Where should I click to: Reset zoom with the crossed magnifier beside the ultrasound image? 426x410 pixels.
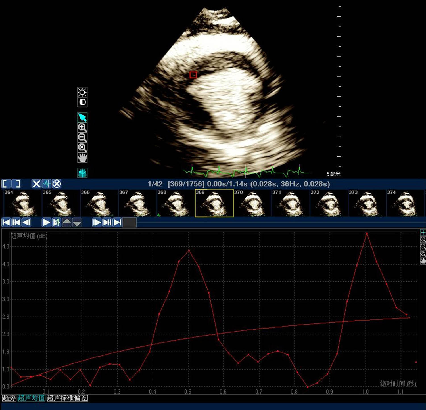[82, 147]
